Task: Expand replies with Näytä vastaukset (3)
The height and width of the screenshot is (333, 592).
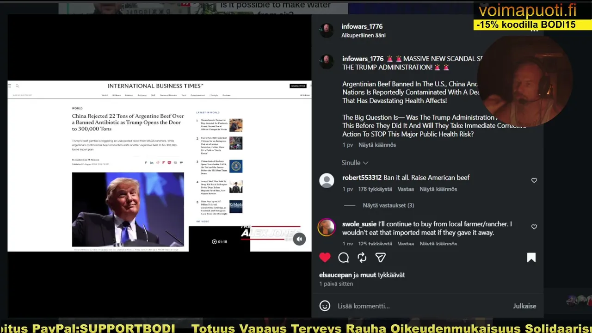Action: pos(388,205)
